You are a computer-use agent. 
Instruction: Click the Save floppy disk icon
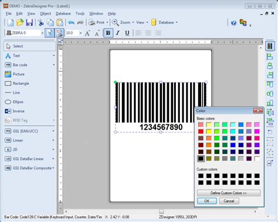[29, 22]
